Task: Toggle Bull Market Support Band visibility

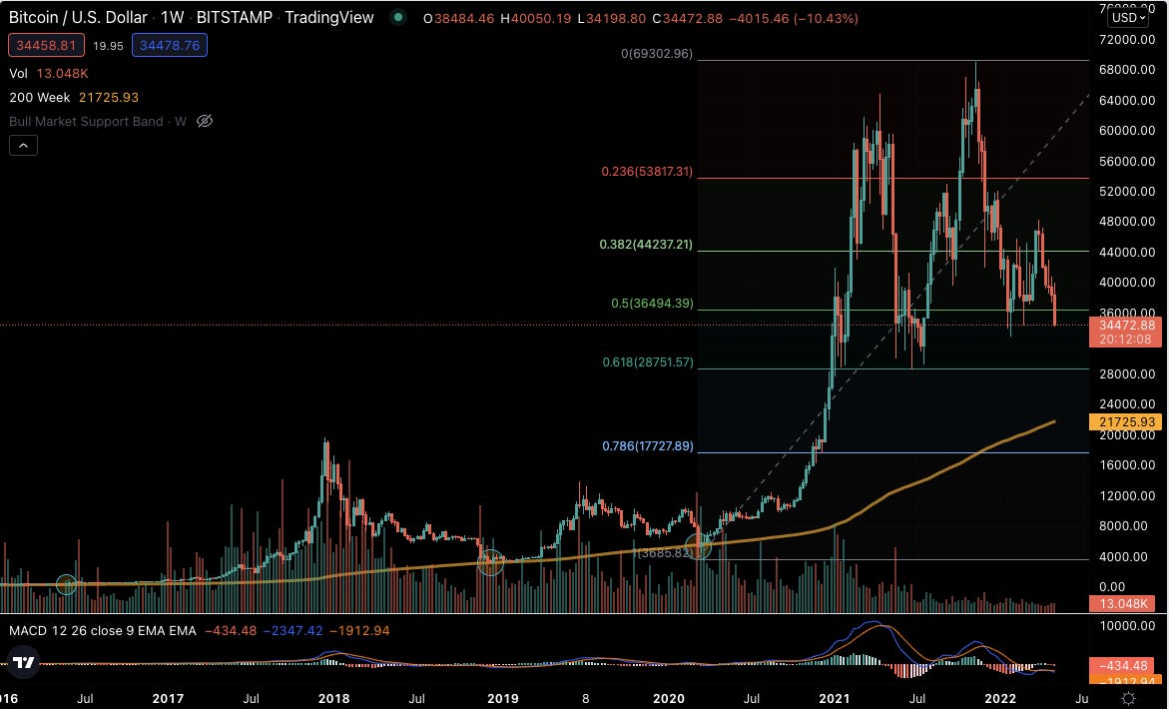Action: [x=205, y=121]
